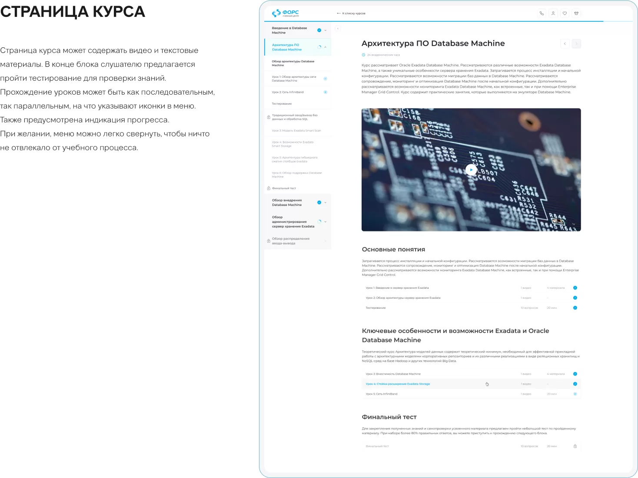638x478 pixels.
Task: Go to previous section using left arrow
Action: [x=565, y=43]
